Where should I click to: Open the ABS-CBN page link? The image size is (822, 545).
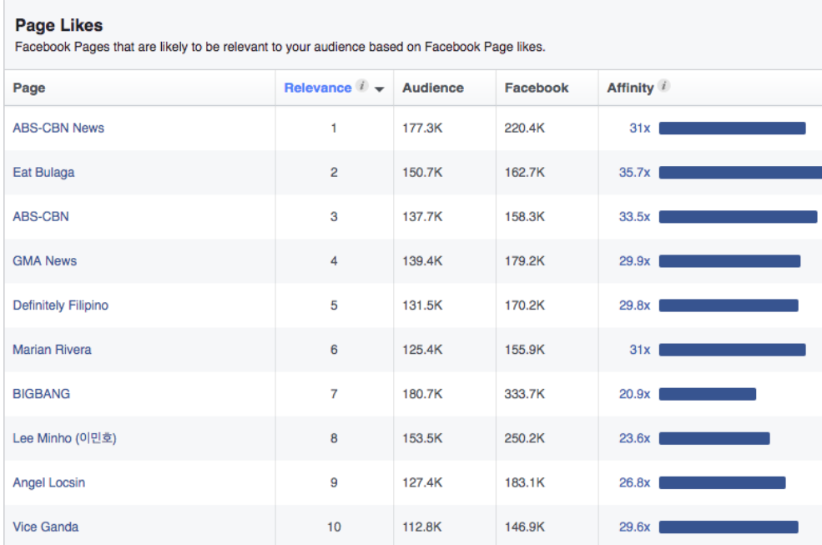[x=41, y=216]
